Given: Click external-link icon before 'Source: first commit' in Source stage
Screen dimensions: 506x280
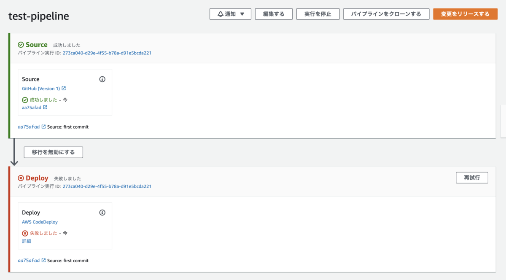Looking at the screenshot, I should [43, 127].
